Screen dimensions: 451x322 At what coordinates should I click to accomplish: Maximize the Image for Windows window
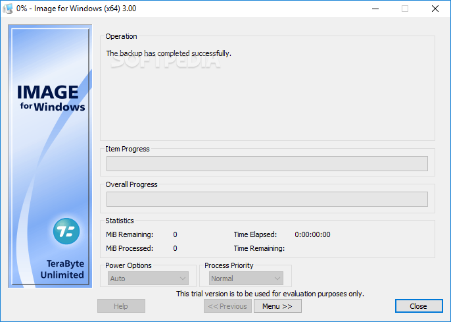coord(405,9)
